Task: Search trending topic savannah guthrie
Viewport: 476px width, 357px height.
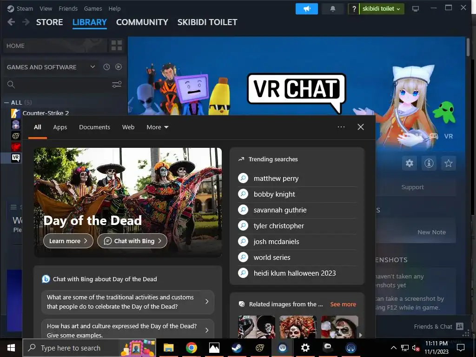Action: click(297, 210)
